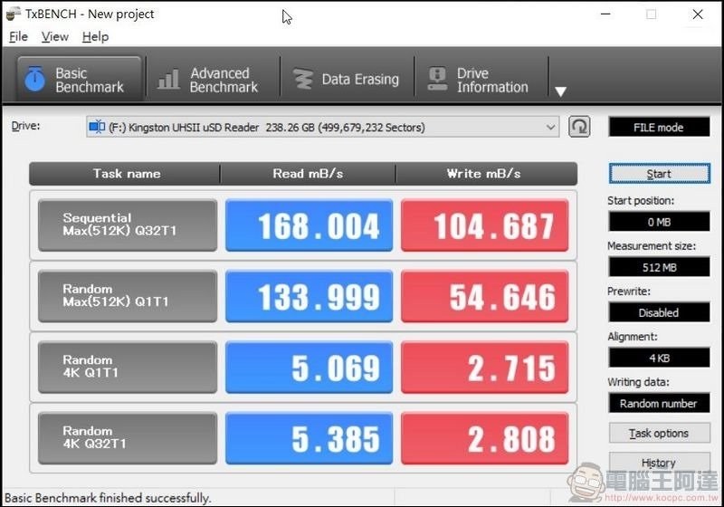This screenshot has width=724, height=507.
Task: Click the bar chart icon for Advanced Benchmark
Action: (x=168, y=80)
